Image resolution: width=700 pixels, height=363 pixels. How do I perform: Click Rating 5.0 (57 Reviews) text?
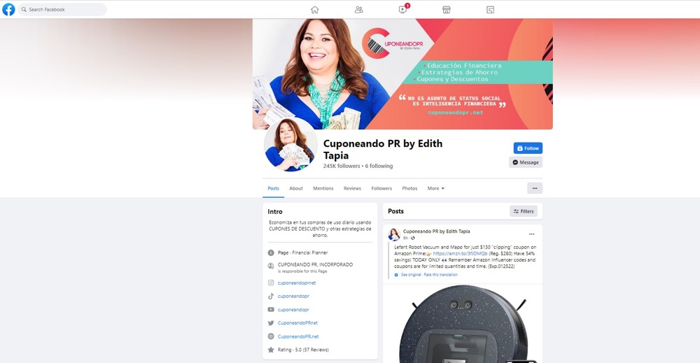[x=303, y=350]
